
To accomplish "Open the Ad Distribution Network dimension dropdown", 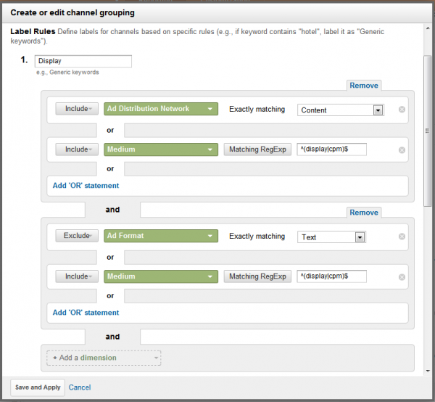I will (x=161, y=110).
